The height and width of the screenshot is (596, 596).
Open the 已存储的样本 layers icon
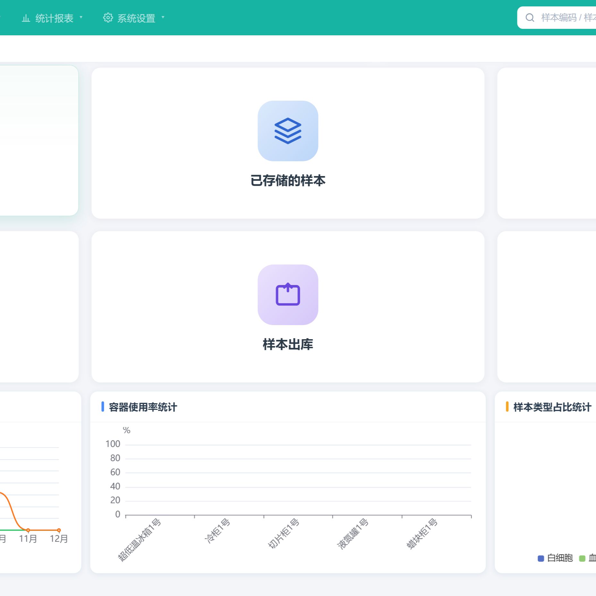pyautogui.click(x=288, y=131)
